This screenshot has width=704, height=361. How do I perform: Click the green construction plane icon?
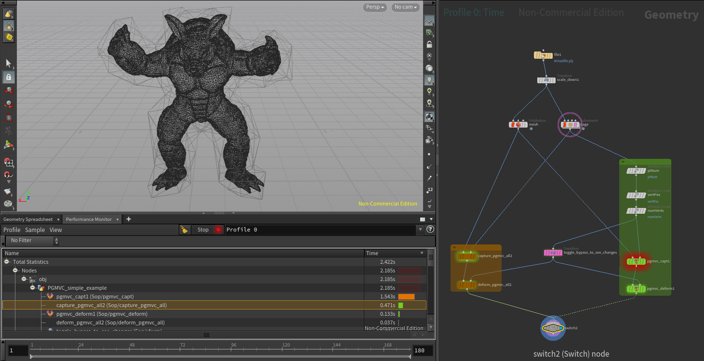click(429, 32)
